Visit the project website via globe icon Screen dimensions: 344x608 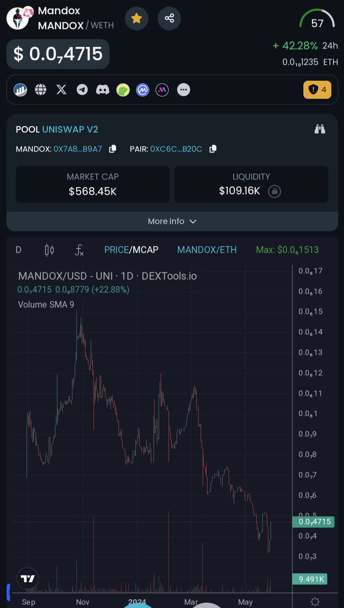click(41, 90)
